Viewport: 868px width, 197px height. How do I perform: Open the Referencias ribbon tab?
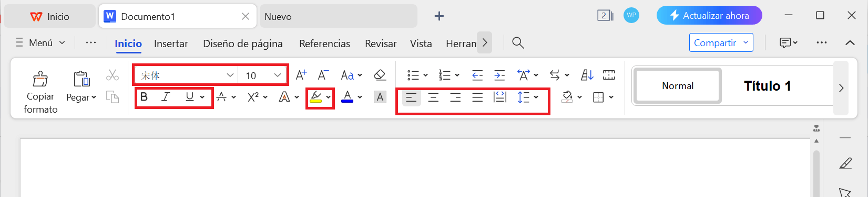pyautogui.click(x=324, y=43)
